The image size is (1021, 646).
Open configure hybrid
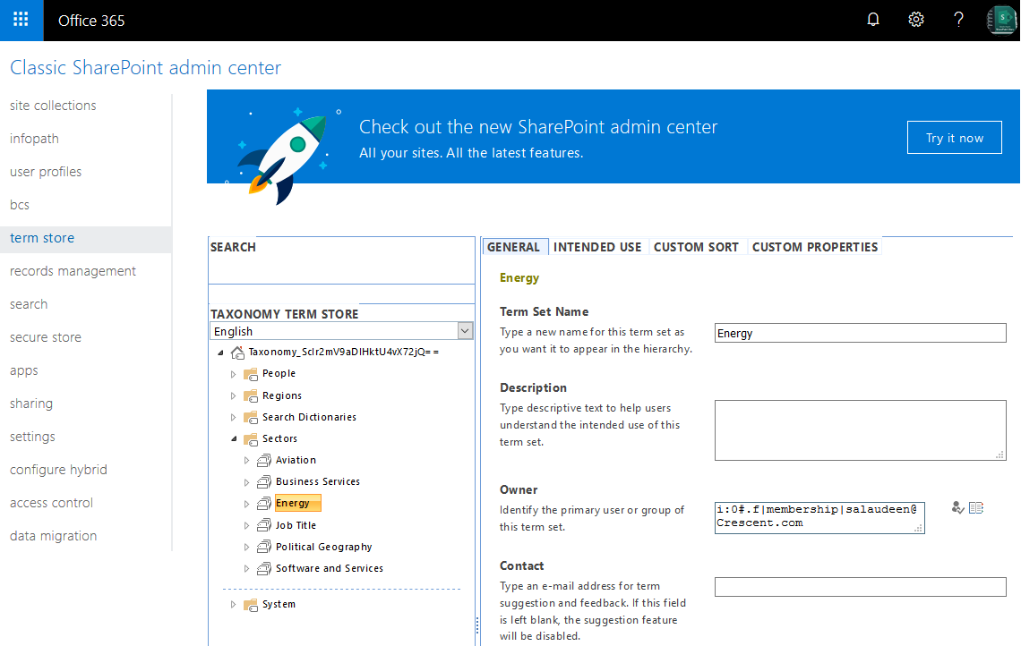click(58, 470)
